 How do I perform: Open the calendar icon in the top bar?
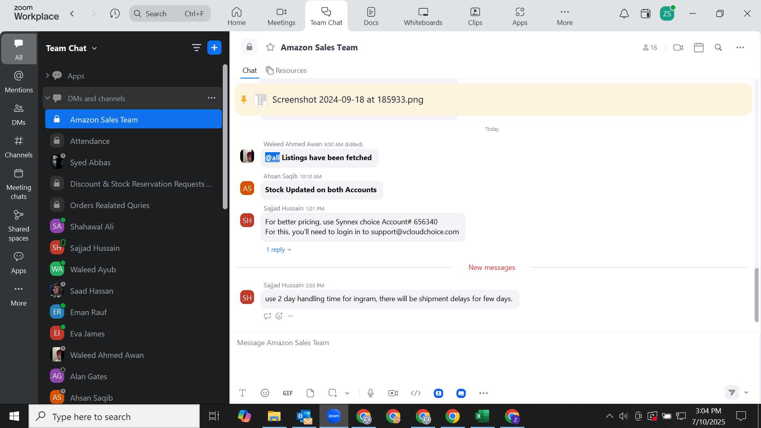[x=646, y=14]
